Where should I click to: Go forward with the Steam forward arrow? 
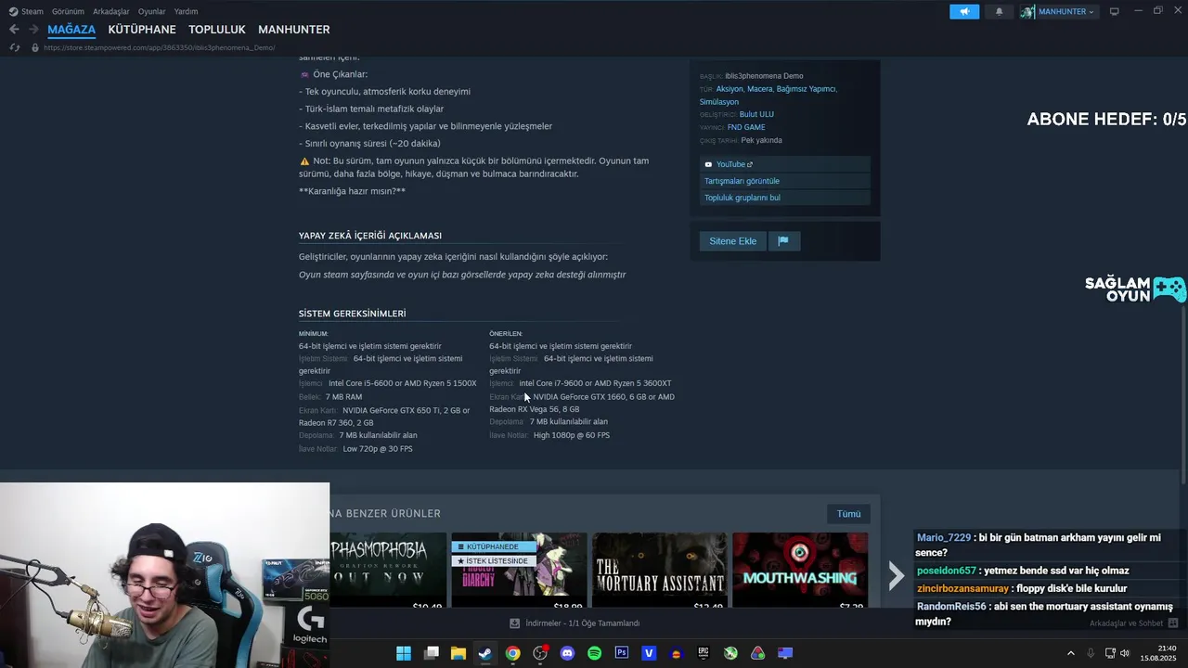(33, 30)
